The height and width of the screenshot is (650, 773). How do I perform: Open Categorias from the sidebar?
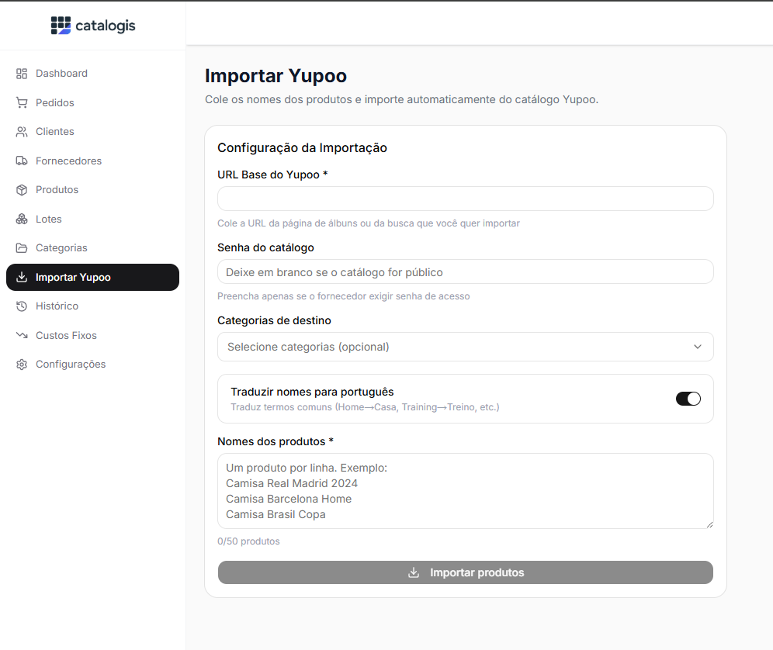coord(92,248)
